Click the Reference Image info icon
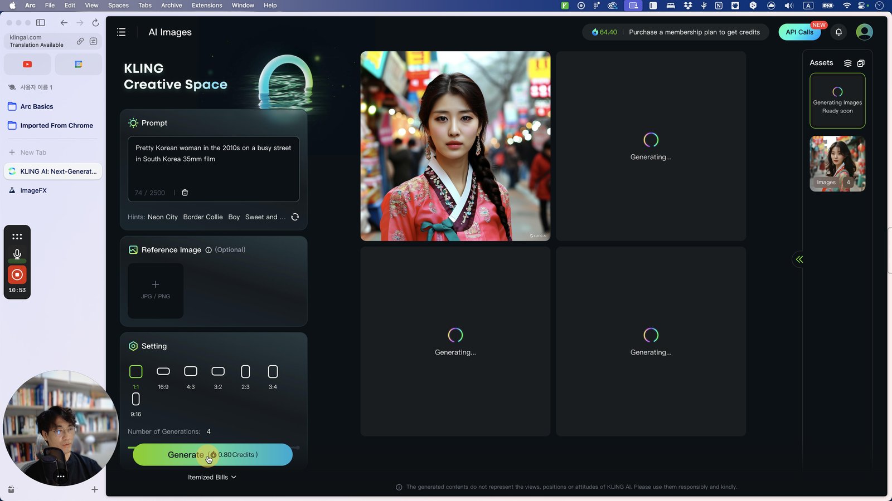Screen dimensions: 892x501 [x=209, y=250]
